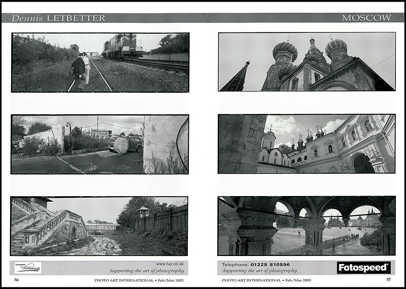
Task: Open the www.fuji.co.uk link
Action: tap(171, 264)
